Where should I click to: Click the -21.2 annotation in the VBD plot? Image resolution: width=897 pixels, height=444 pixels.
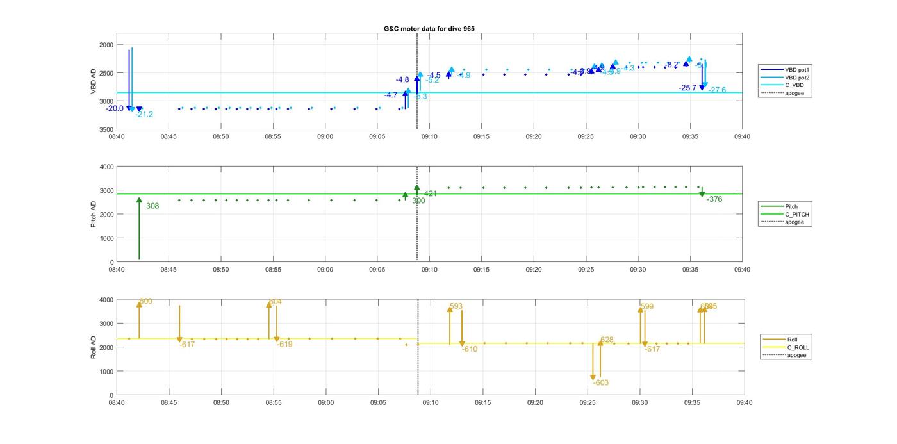pos(144,114)
